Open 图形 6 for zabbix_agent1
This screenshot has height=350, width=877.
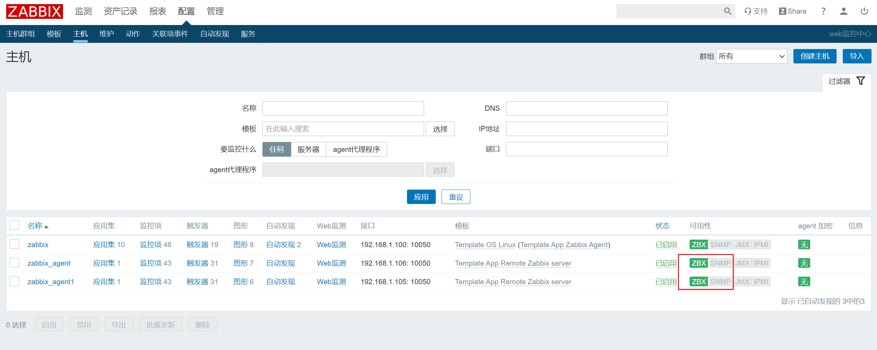tap(244, 282)
